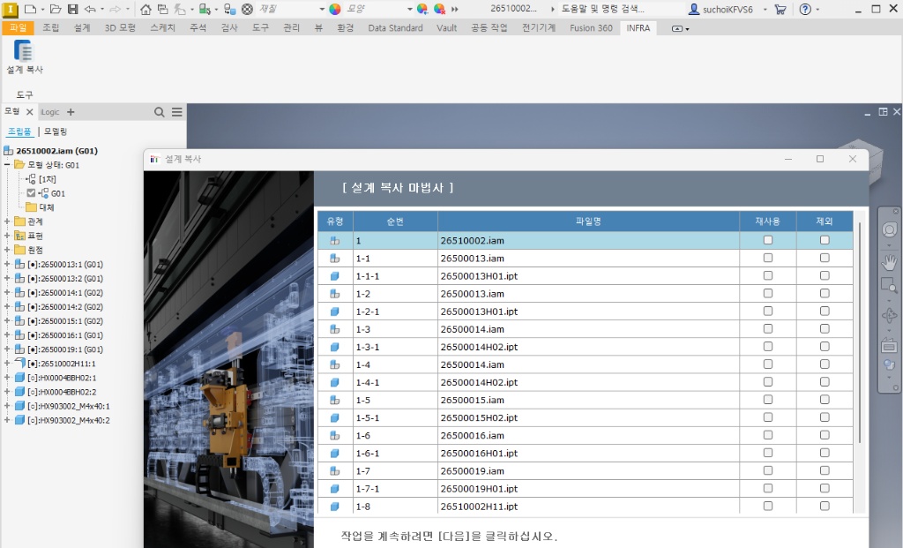
Task: Sort by the 파일명 column header
Action: tap(588, 221)
